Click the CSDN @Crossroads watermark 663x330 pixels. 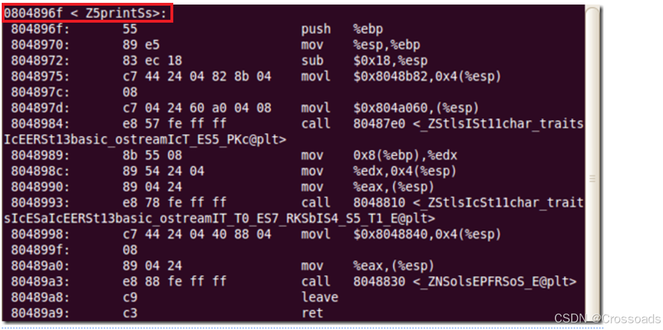point(607,318)
